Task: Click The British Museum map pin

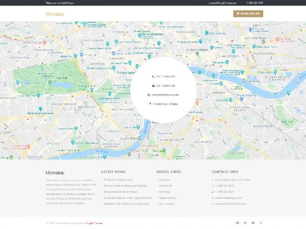Action: click(x=140, y=36)
